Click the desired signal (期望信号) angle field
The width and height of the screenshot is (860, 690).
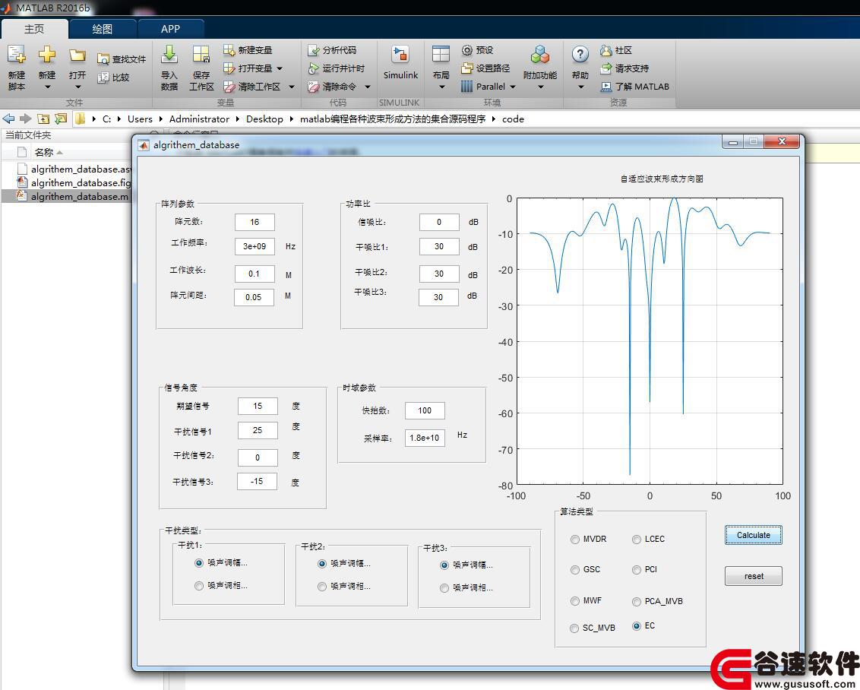pos(258,406)
